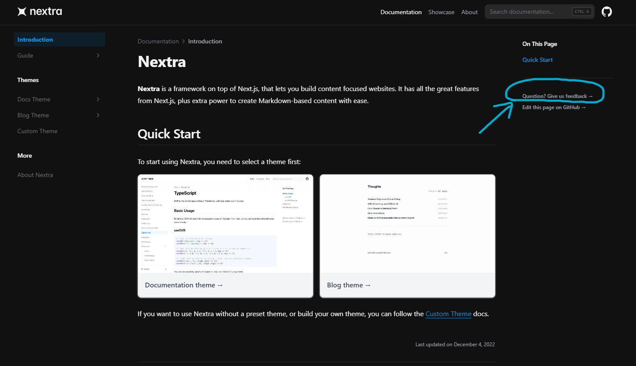Screen dimensions: 636x366
Task: Expand the Guide sidebar section
Action: tap(60, 55)
